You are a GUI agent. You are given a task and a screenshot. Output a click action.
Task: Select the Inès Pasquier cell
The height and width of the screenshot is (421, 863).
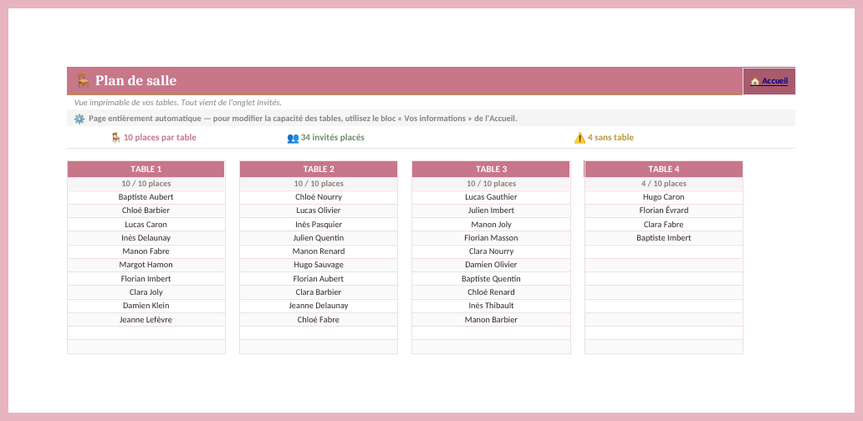(x=319, y=224)
